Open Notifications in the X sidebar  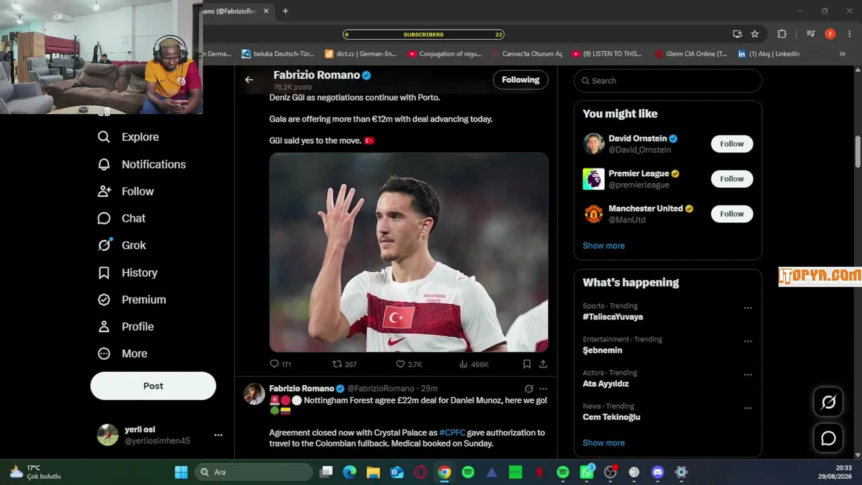pyautogui.click(x=141, y=164)
